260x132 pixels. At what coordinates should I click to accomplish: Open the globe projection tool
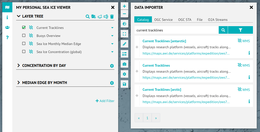coord(124,24)
